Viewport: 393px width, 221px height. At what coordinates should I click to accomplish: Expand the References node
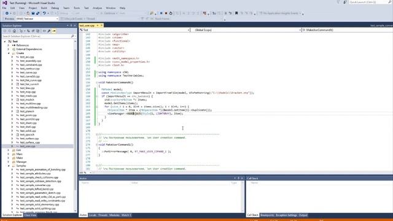(8, 45)
